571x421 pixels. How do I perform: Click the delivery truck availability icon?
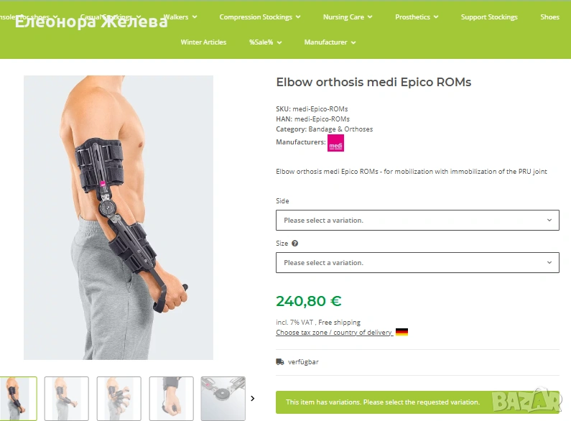[279, 362]
